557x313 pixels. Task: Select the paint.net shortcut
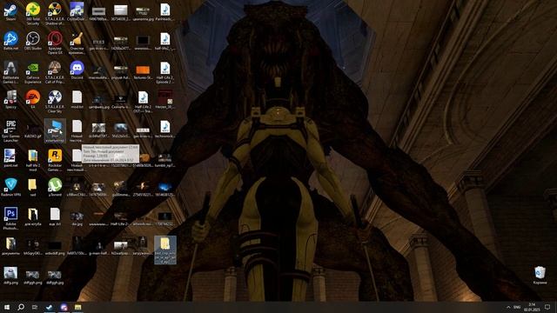tap(10, 157)
